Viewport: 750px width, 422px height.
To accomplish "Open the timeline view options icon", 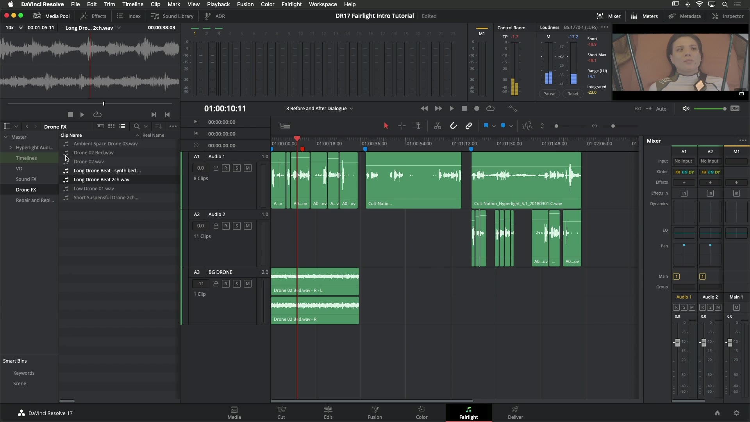I will pos(285,126).
